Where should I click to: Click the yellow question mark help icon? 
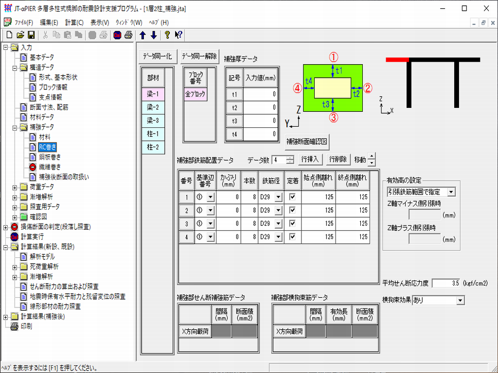click(167, 35)
